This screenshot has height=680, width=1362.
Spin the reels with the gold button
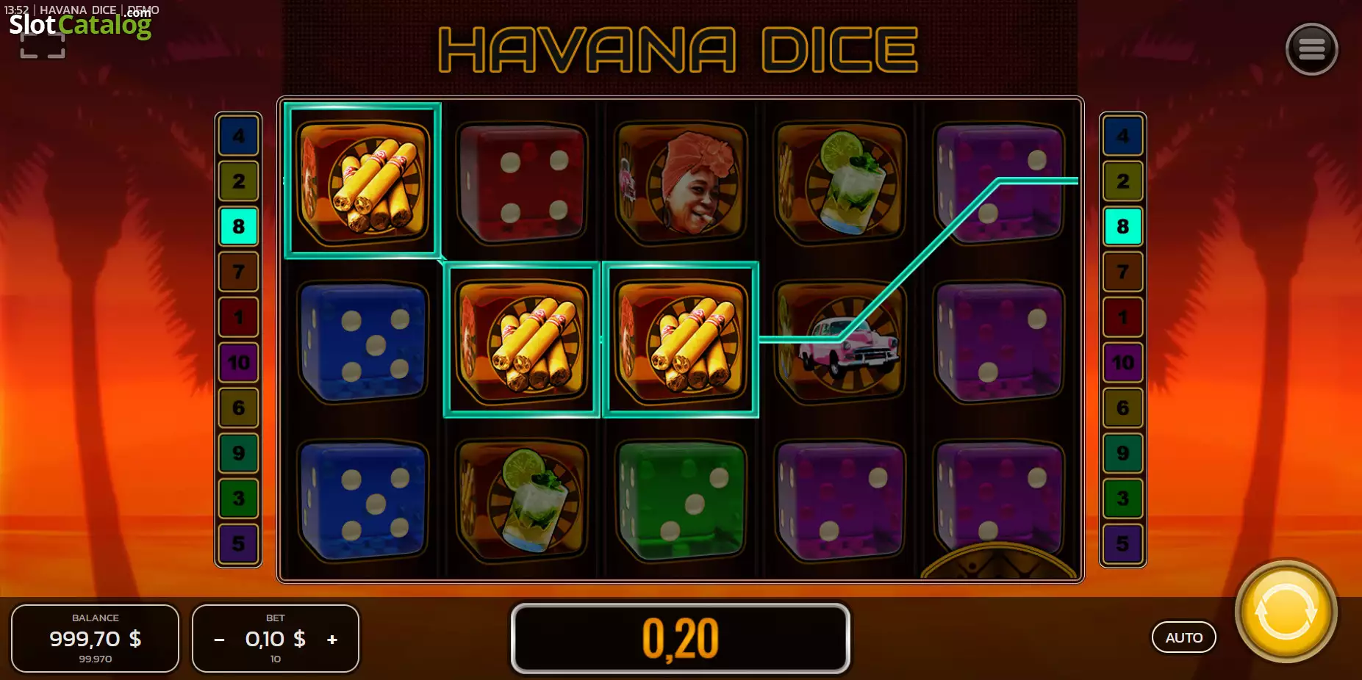1286,612
